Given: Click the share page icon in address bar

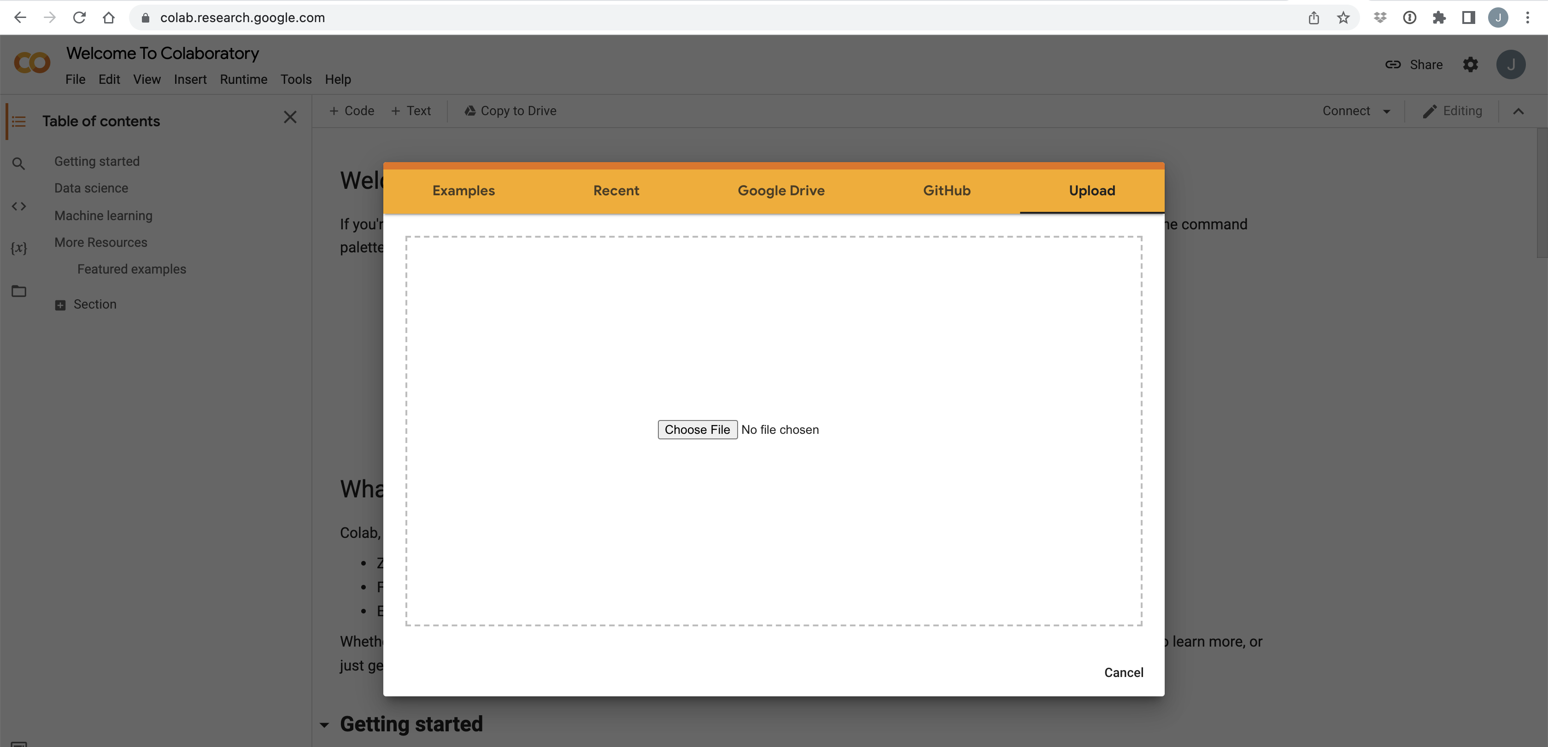Looking at the screenshot, I should point(1313,18).
